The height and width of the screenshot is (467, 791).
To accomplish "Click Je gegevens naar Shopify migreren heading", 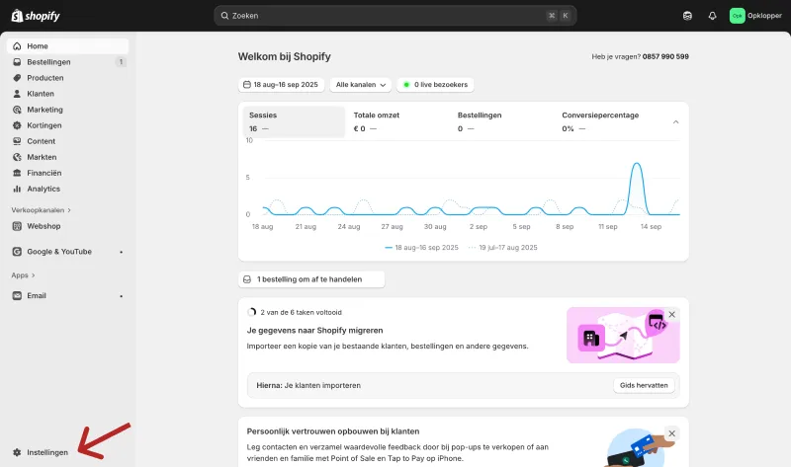I will 314,331.
